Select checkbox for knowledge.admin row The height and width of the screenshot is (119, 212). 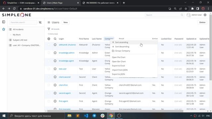point(49,53)
